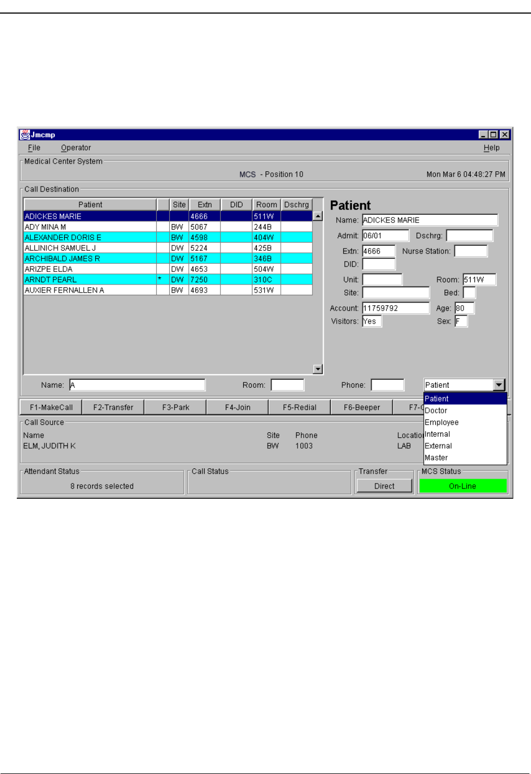
Task: Click the Room search input field
Action: (287, 385)
